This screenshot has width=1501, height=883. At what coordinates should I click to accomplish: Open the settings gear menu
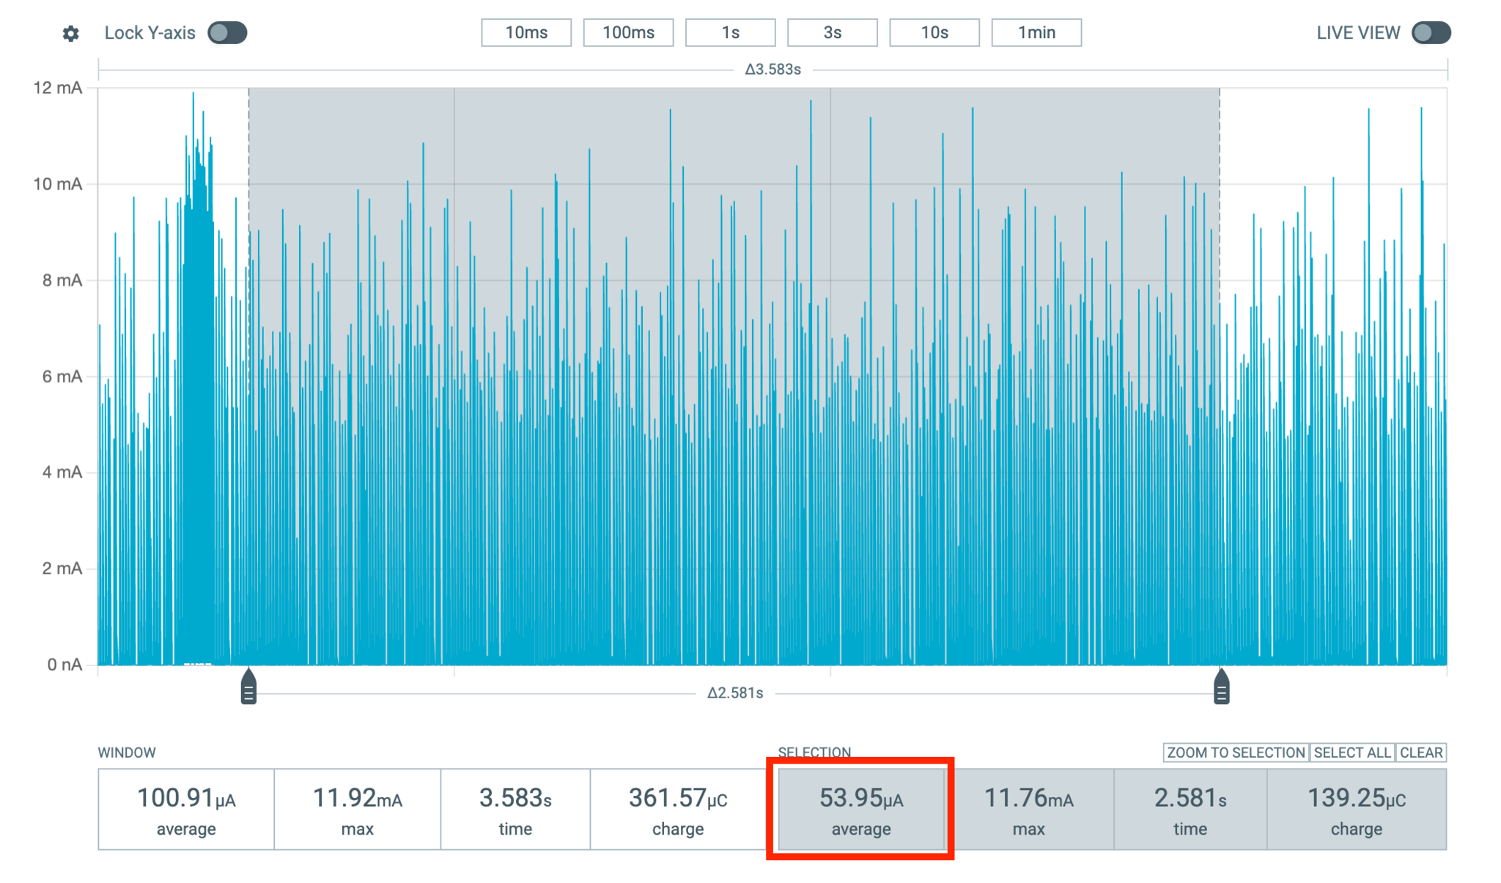click(71, 32)
